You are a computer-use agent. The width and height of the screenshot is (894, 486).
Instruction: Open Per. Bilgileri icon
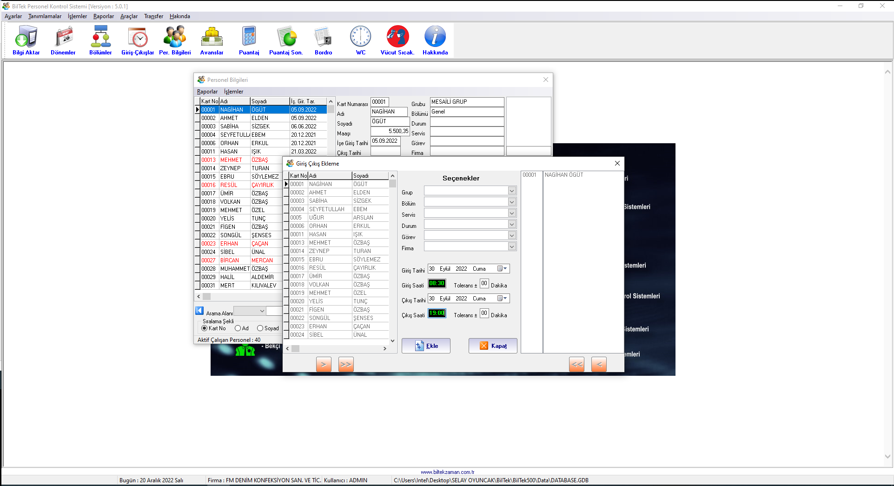click(x=175, y=40)
